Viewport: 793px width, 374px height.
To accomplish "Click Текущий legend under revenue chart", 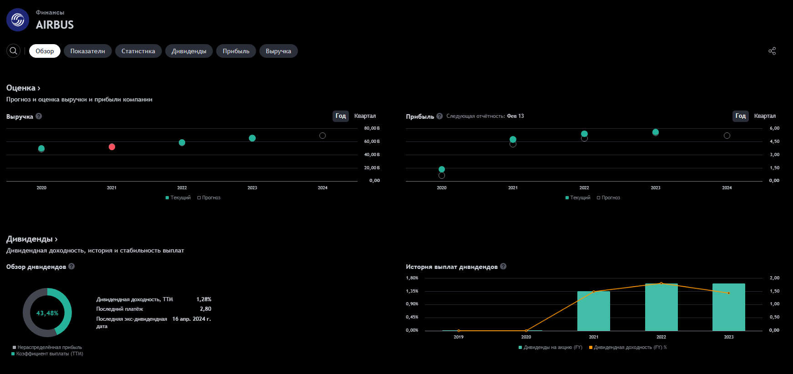I will 178,197.
